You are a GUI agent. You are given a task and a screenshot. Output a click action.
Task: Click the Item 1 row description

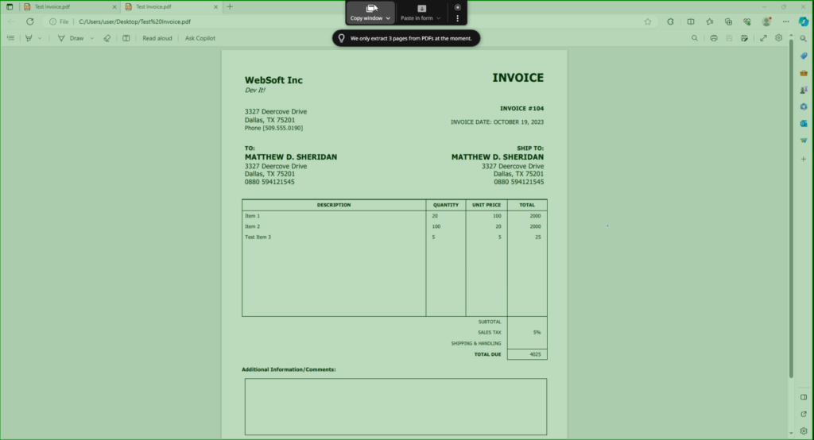click(x=252, y=216)
